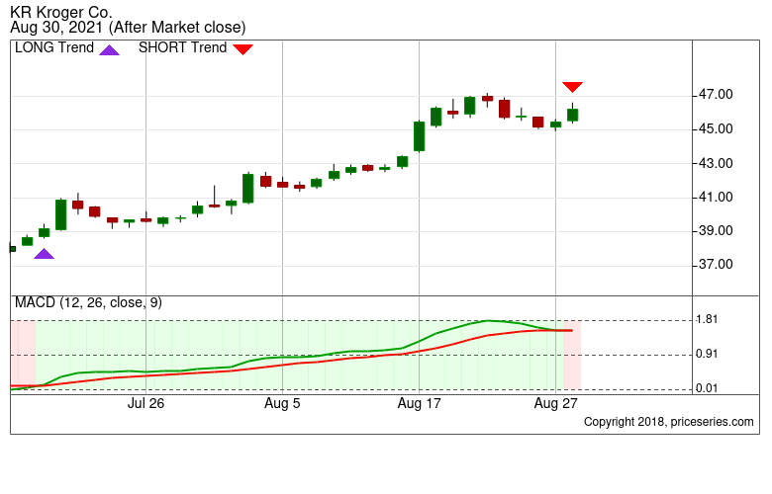Click the red shaded MACD zone at the right end
Viewport: 772px width, 494px height.
[x=572, y=355]
